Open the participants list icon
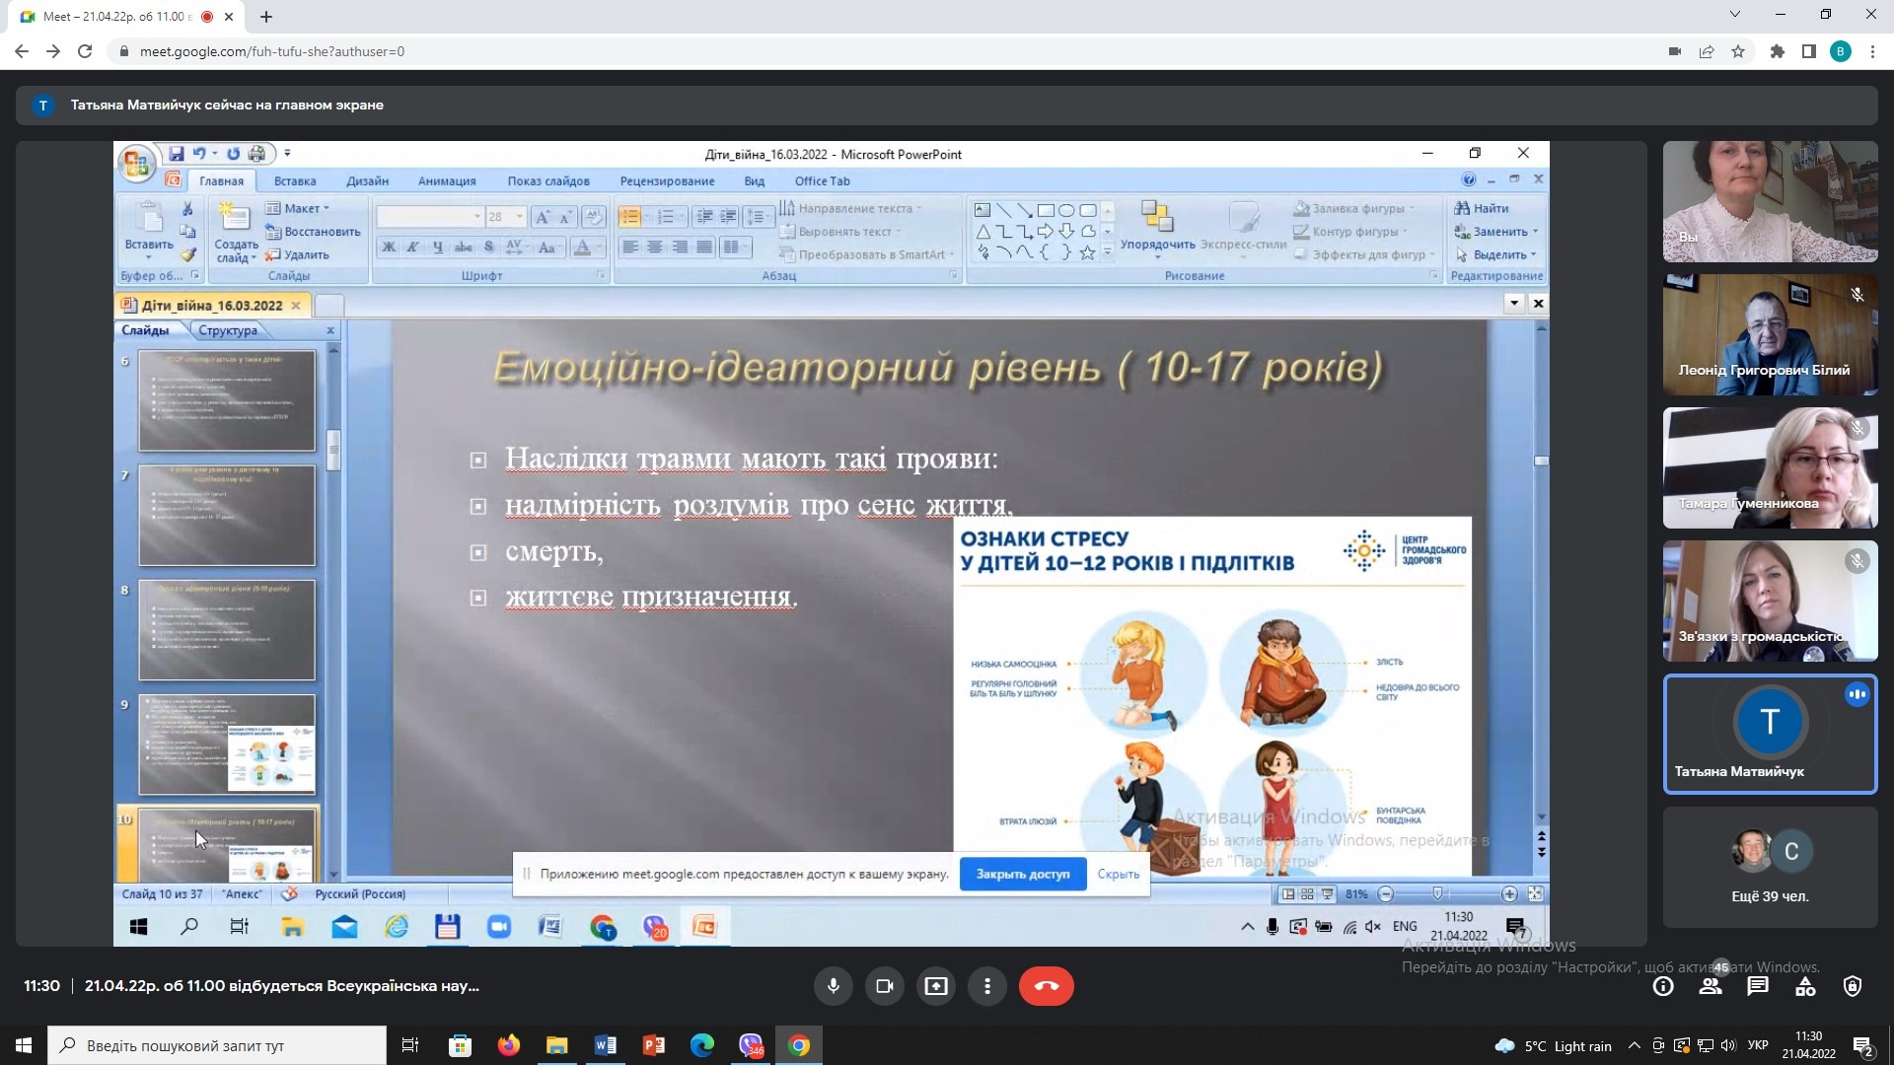The width and height of the screenshot is (1894, 1065). point(1711,986)
